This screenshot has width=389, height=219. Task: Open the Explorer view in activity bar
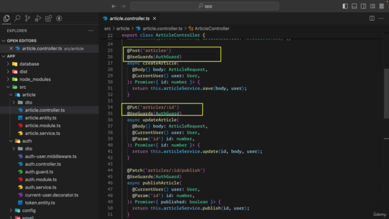(x=7, y=18)
